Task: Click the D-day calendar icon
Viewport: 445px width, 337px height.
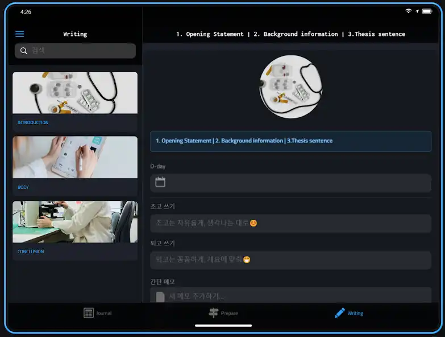Action: 160,182
